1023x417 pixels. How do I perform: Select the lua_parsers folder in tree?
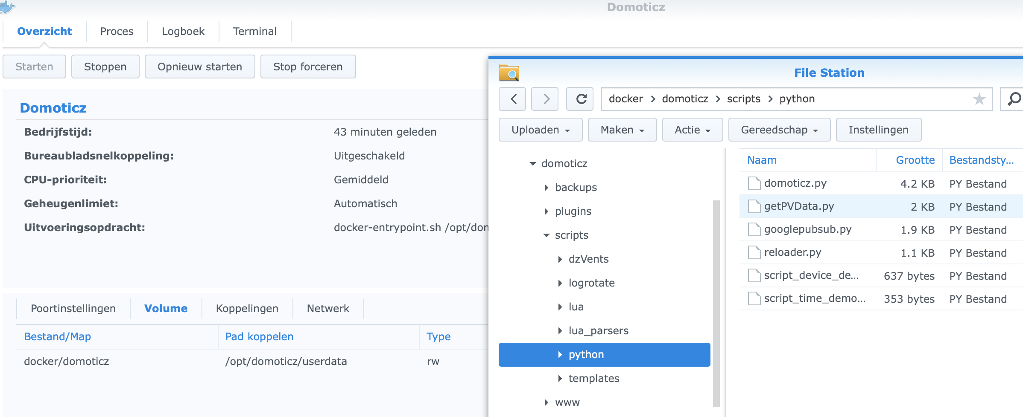[x=598, y=331]
